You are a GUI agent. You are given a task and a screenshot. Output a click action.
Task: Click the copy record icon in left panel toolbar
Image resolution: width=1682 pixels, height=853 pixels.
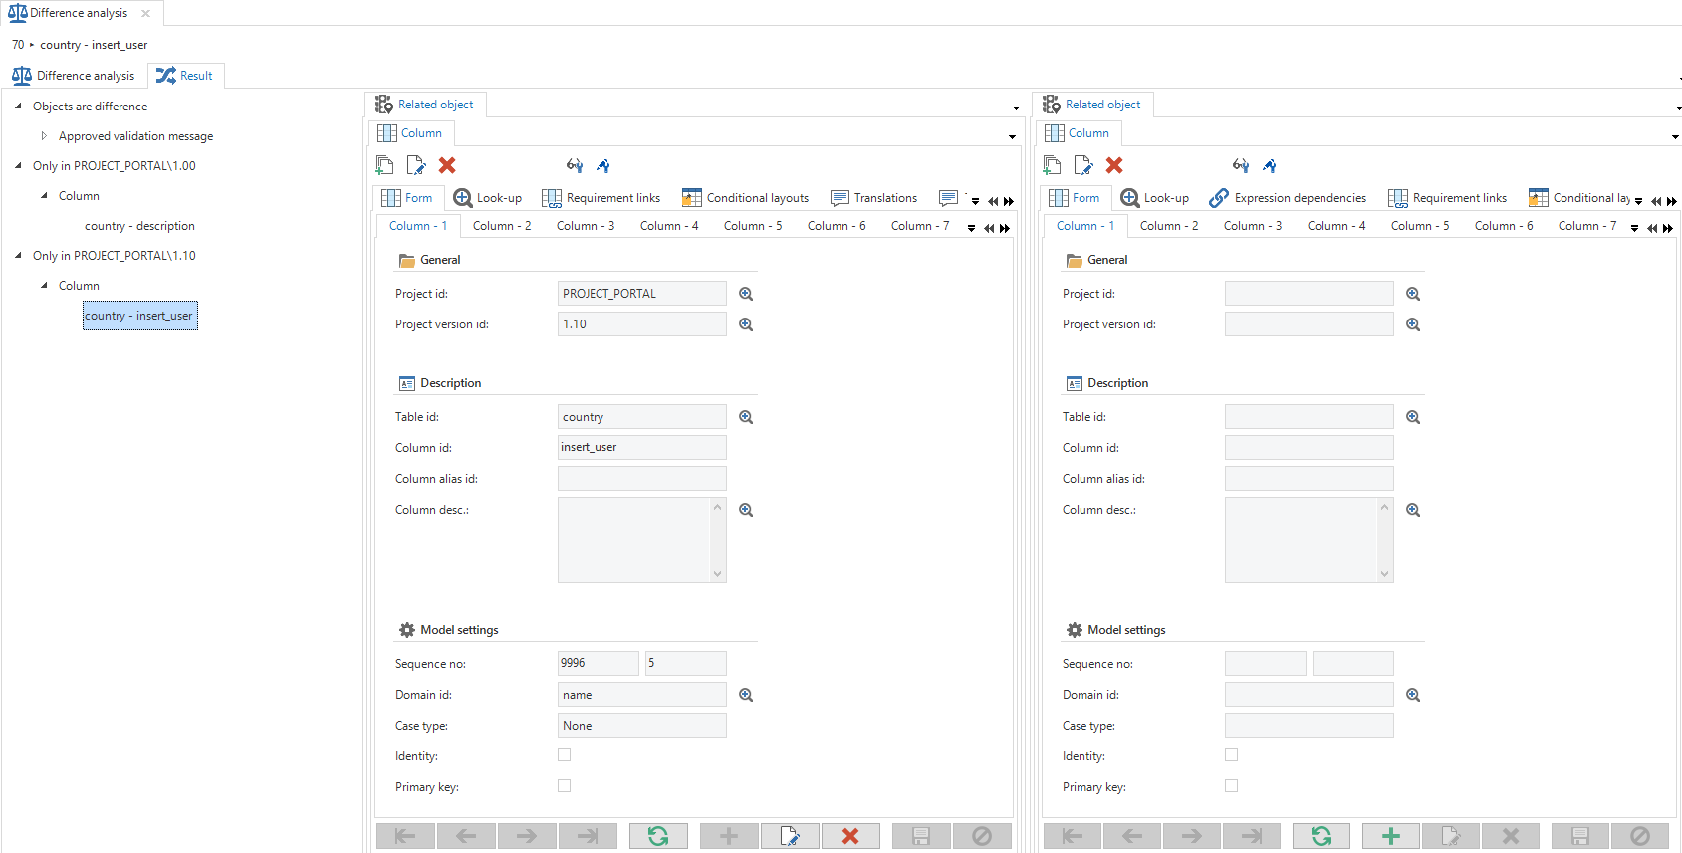coord(385,165)
